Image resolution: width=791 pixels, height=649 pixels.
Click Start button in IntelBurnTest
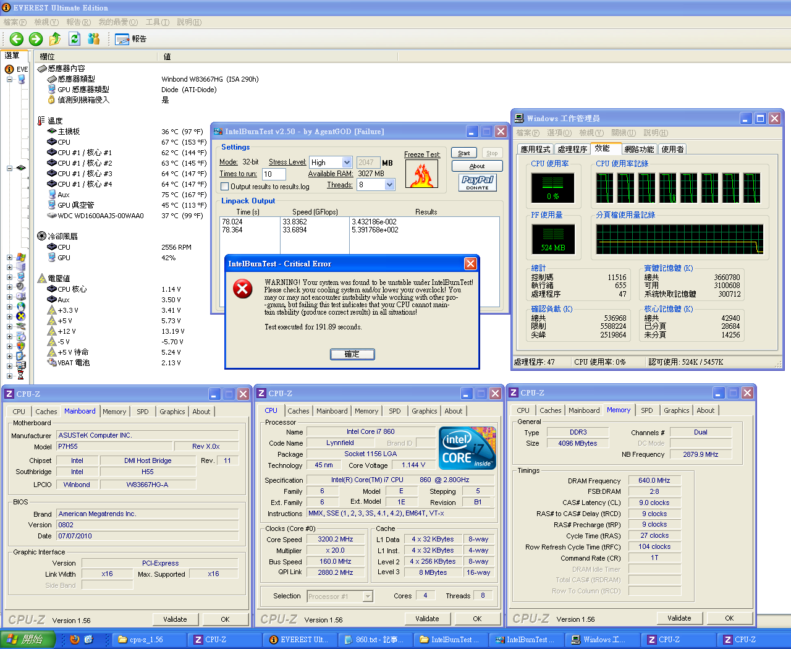click(464, 153)
